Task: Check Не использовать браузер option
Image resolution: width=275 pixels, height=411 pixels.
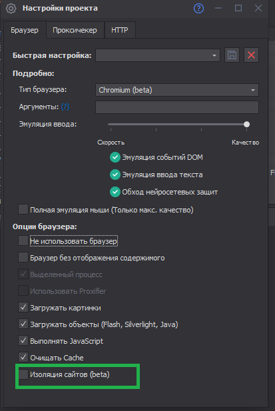Action: (x=23, y=240)
